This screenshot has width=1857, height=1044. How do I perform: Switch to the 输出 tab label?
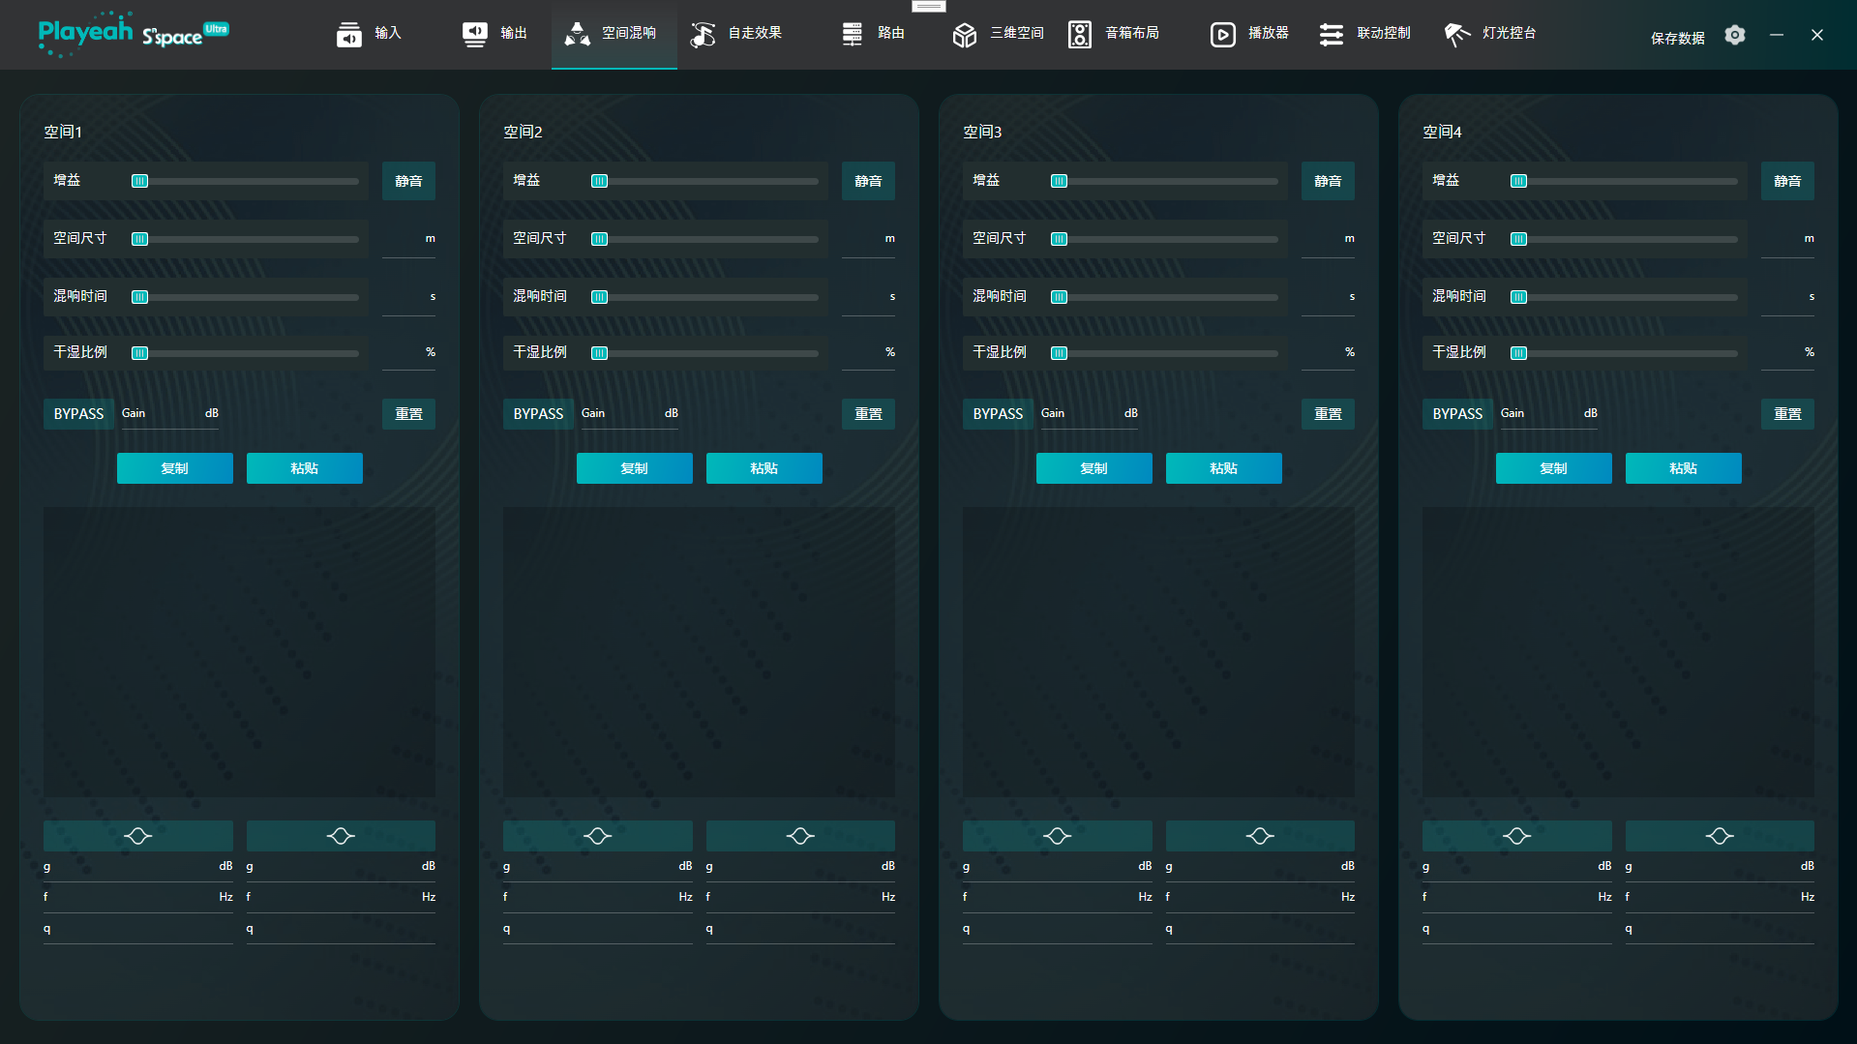pos(514,33)
